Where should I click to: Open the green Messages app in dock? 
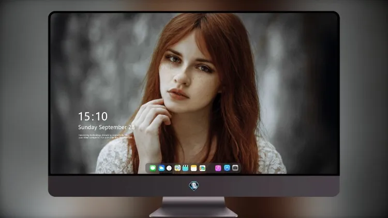click(153, 168)
